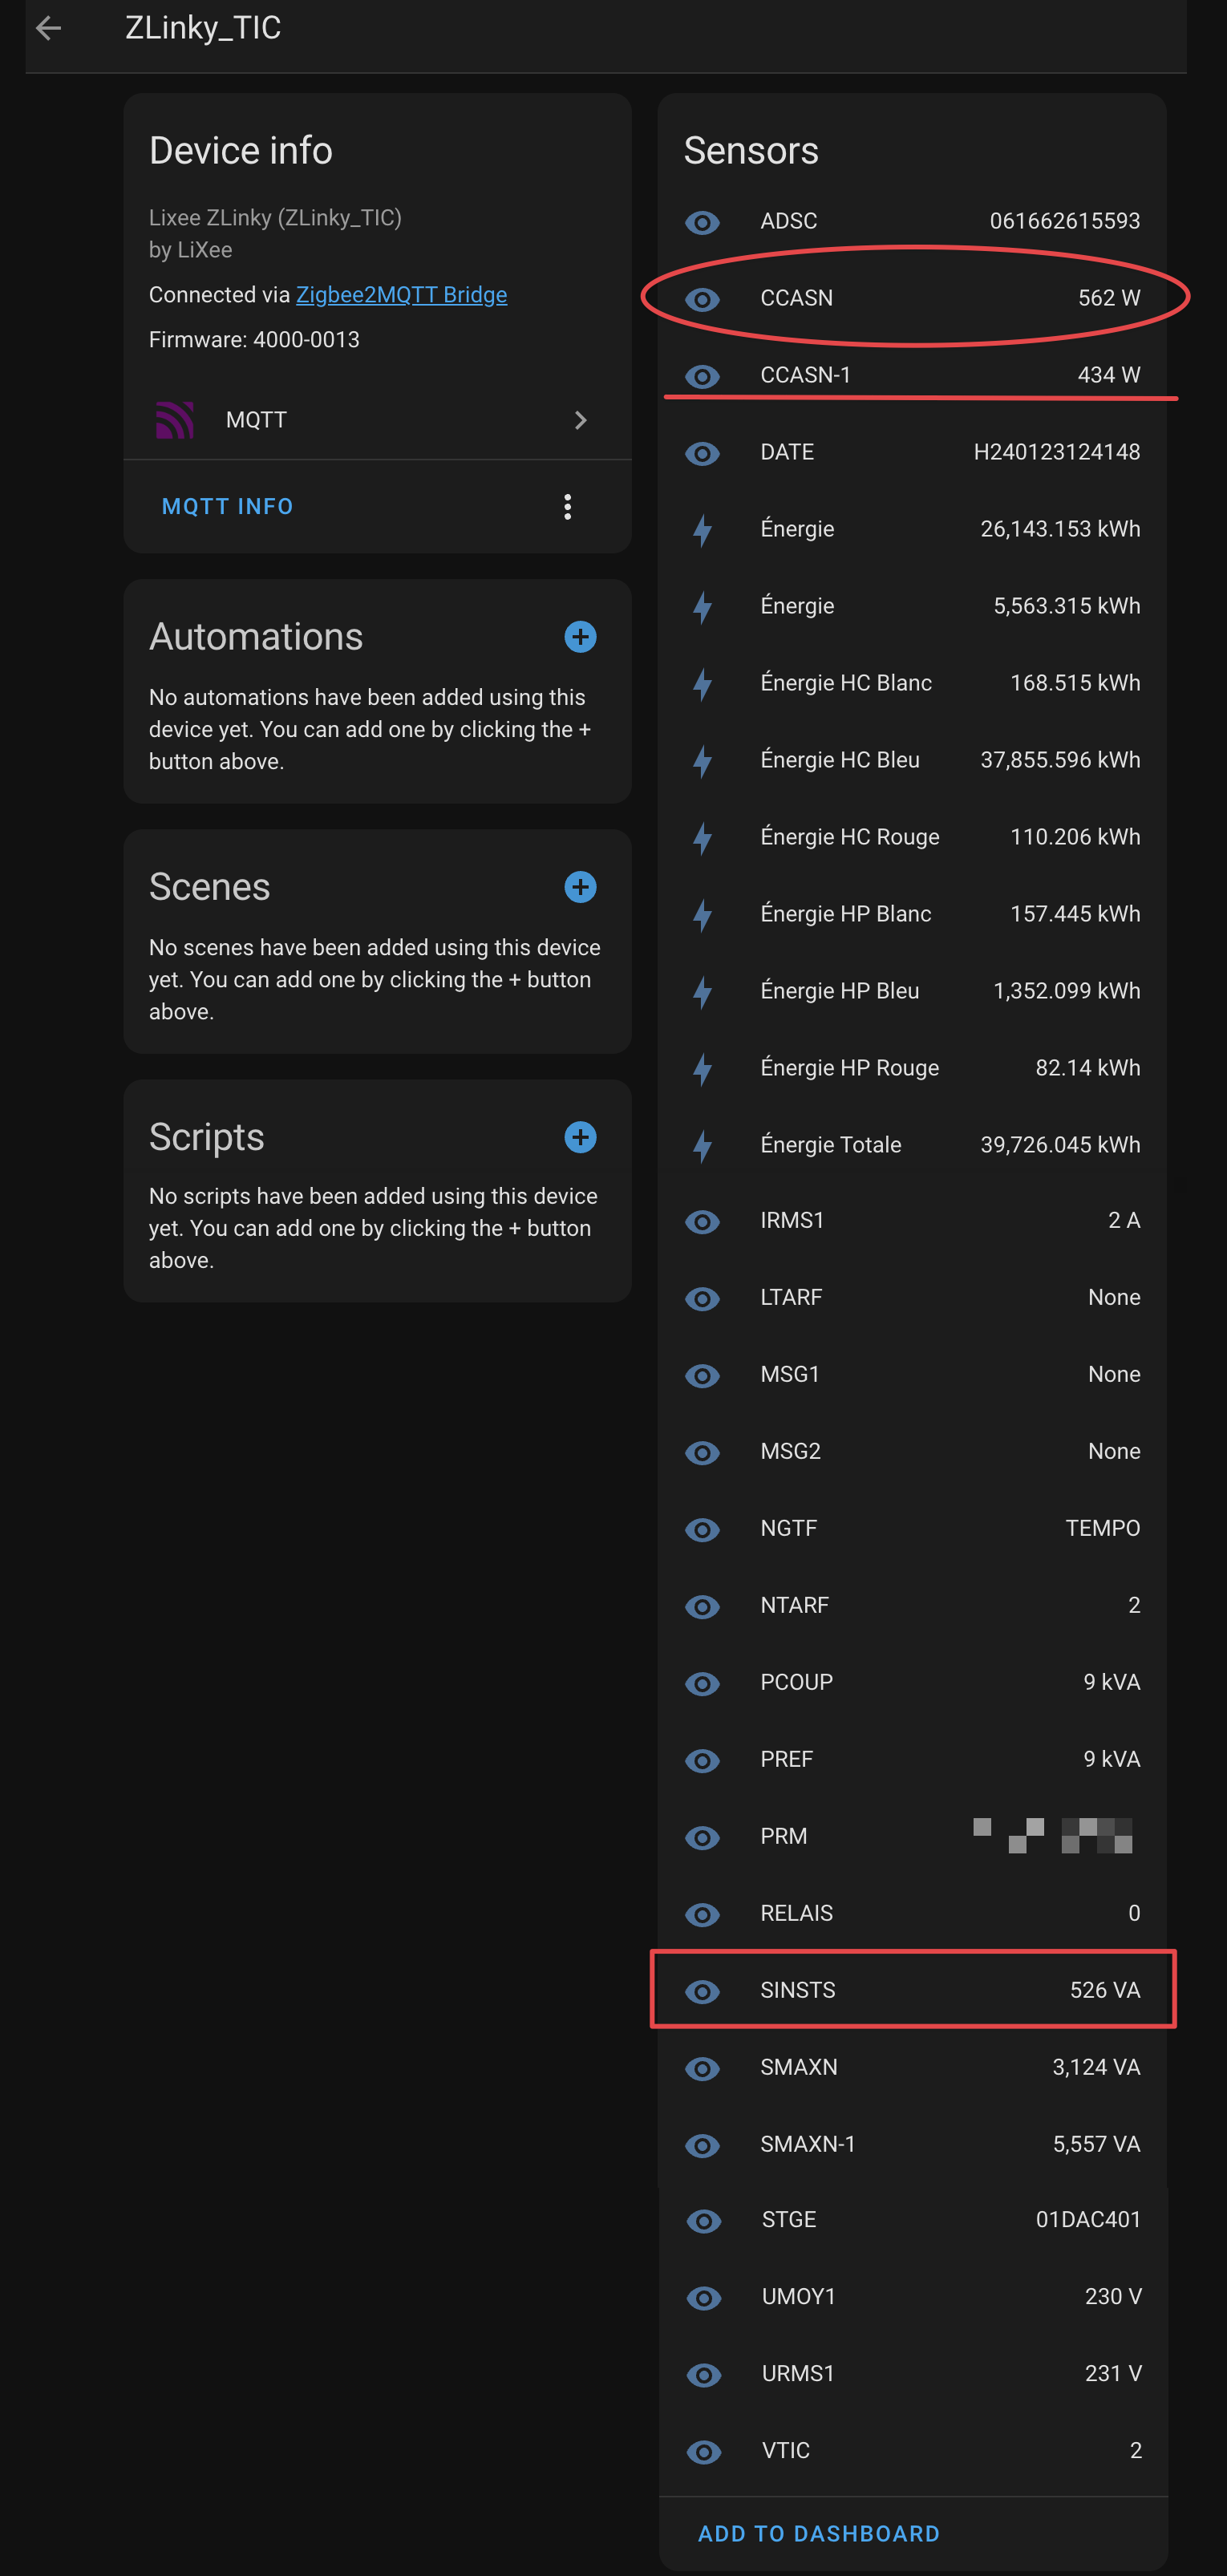1227x2576 pixels.
Task: Click the lightning icon for Énergie HP Rouge
Action: (703, 1068)
